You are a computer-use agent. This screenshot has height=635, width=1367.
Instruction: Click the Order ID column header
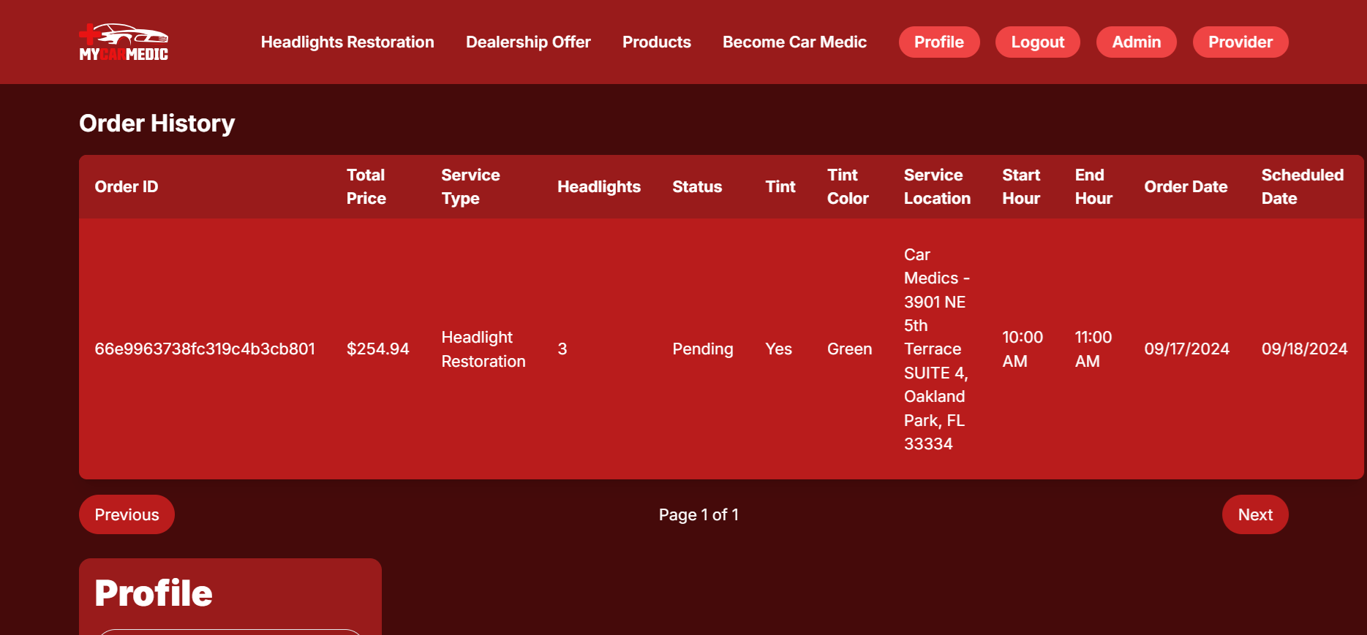[127, 187]
